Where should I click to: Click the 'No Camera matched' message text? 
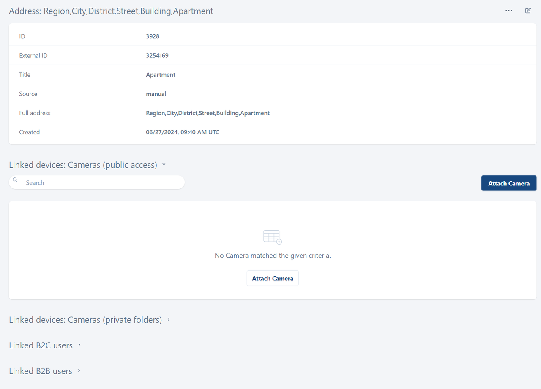(x=273, y=256)
